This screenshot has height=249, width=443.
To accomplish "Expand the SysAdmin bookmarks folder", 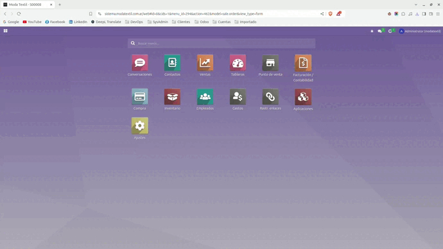I will 158,22.
